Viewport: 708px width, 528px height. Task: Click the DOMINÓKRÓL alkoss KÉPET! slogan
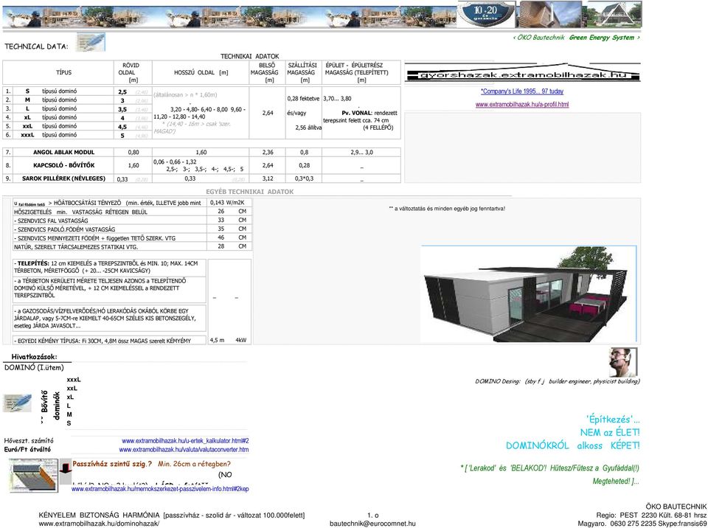572,446
